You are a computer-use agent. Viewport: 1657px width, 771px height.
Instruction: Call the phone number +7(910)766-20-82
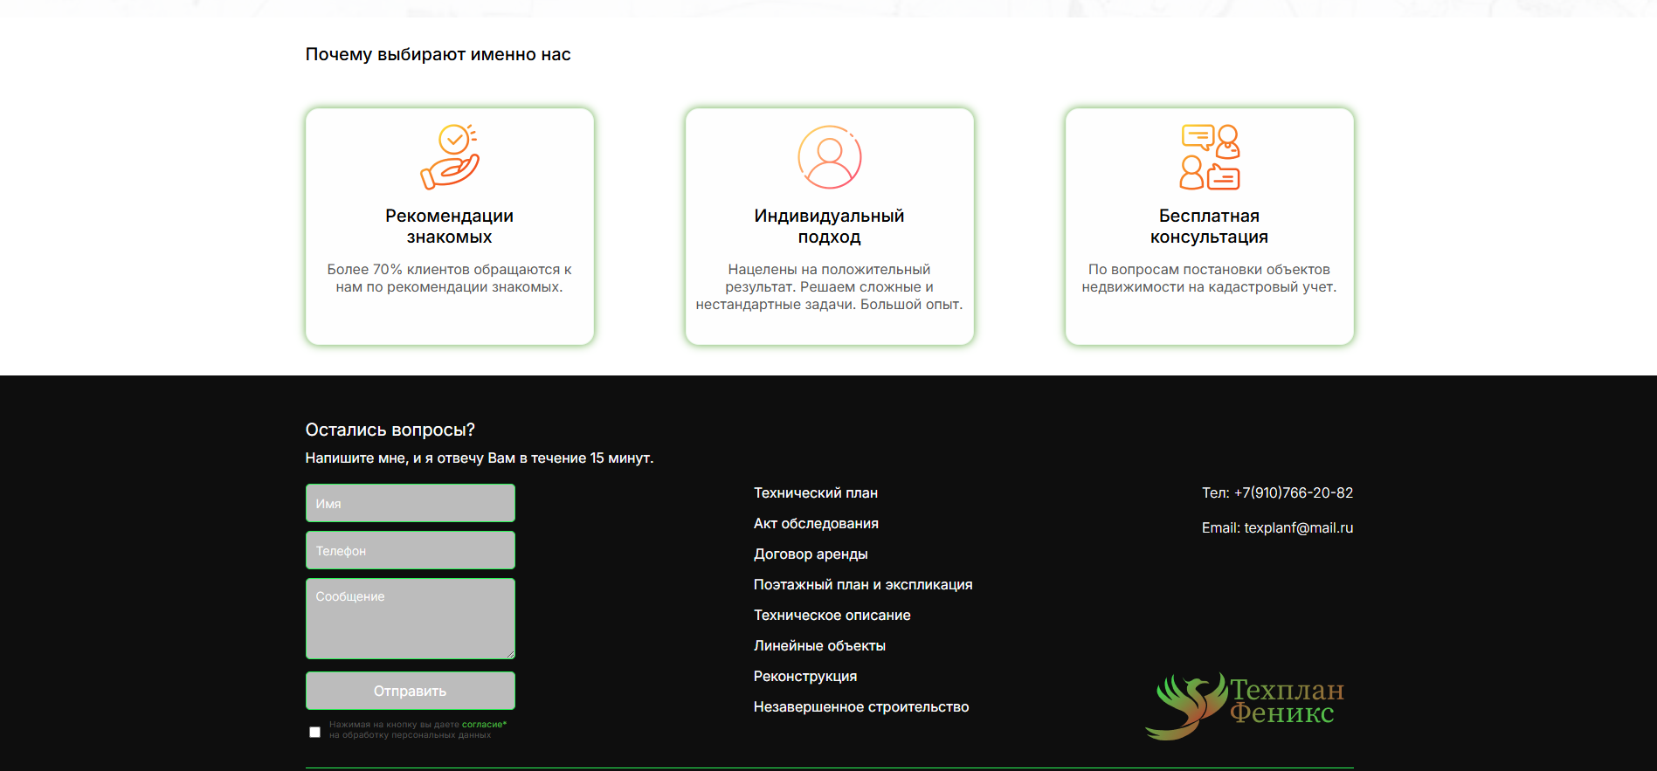click(1294, 492)
